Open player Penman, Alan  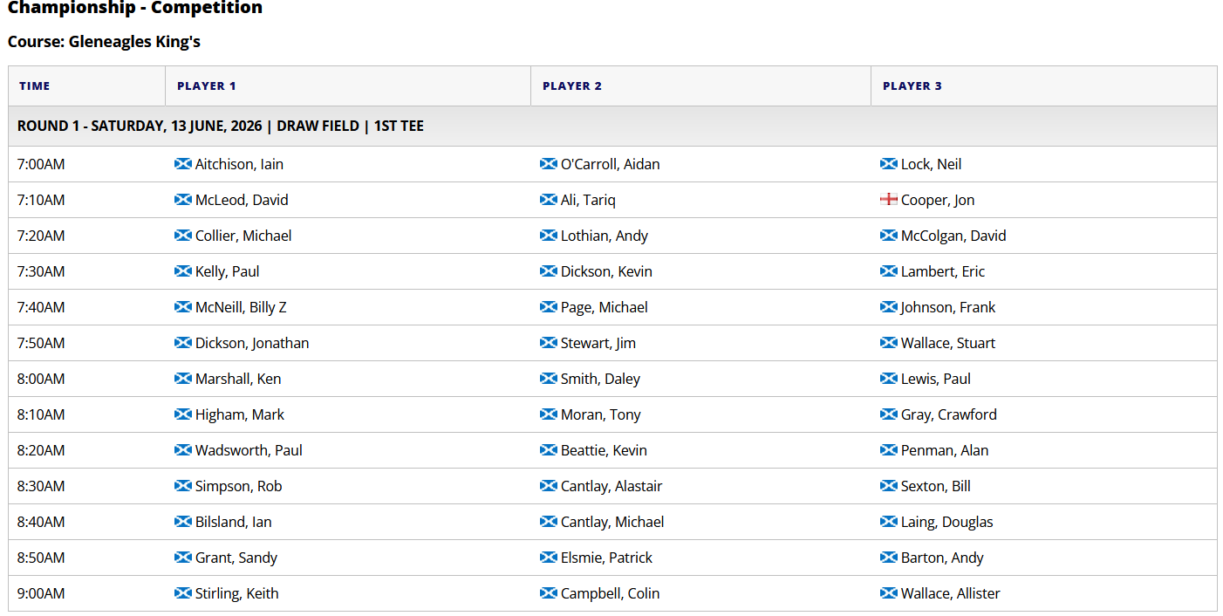click(945, 450)
